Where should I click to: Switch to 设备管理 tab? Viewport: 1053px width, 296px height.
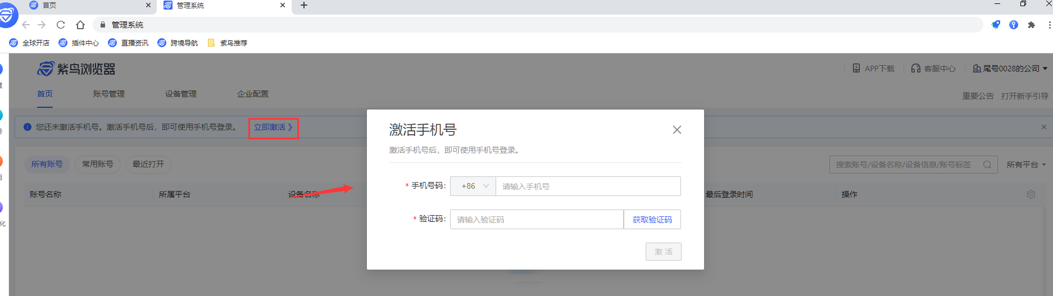click(x=180, y=94)
